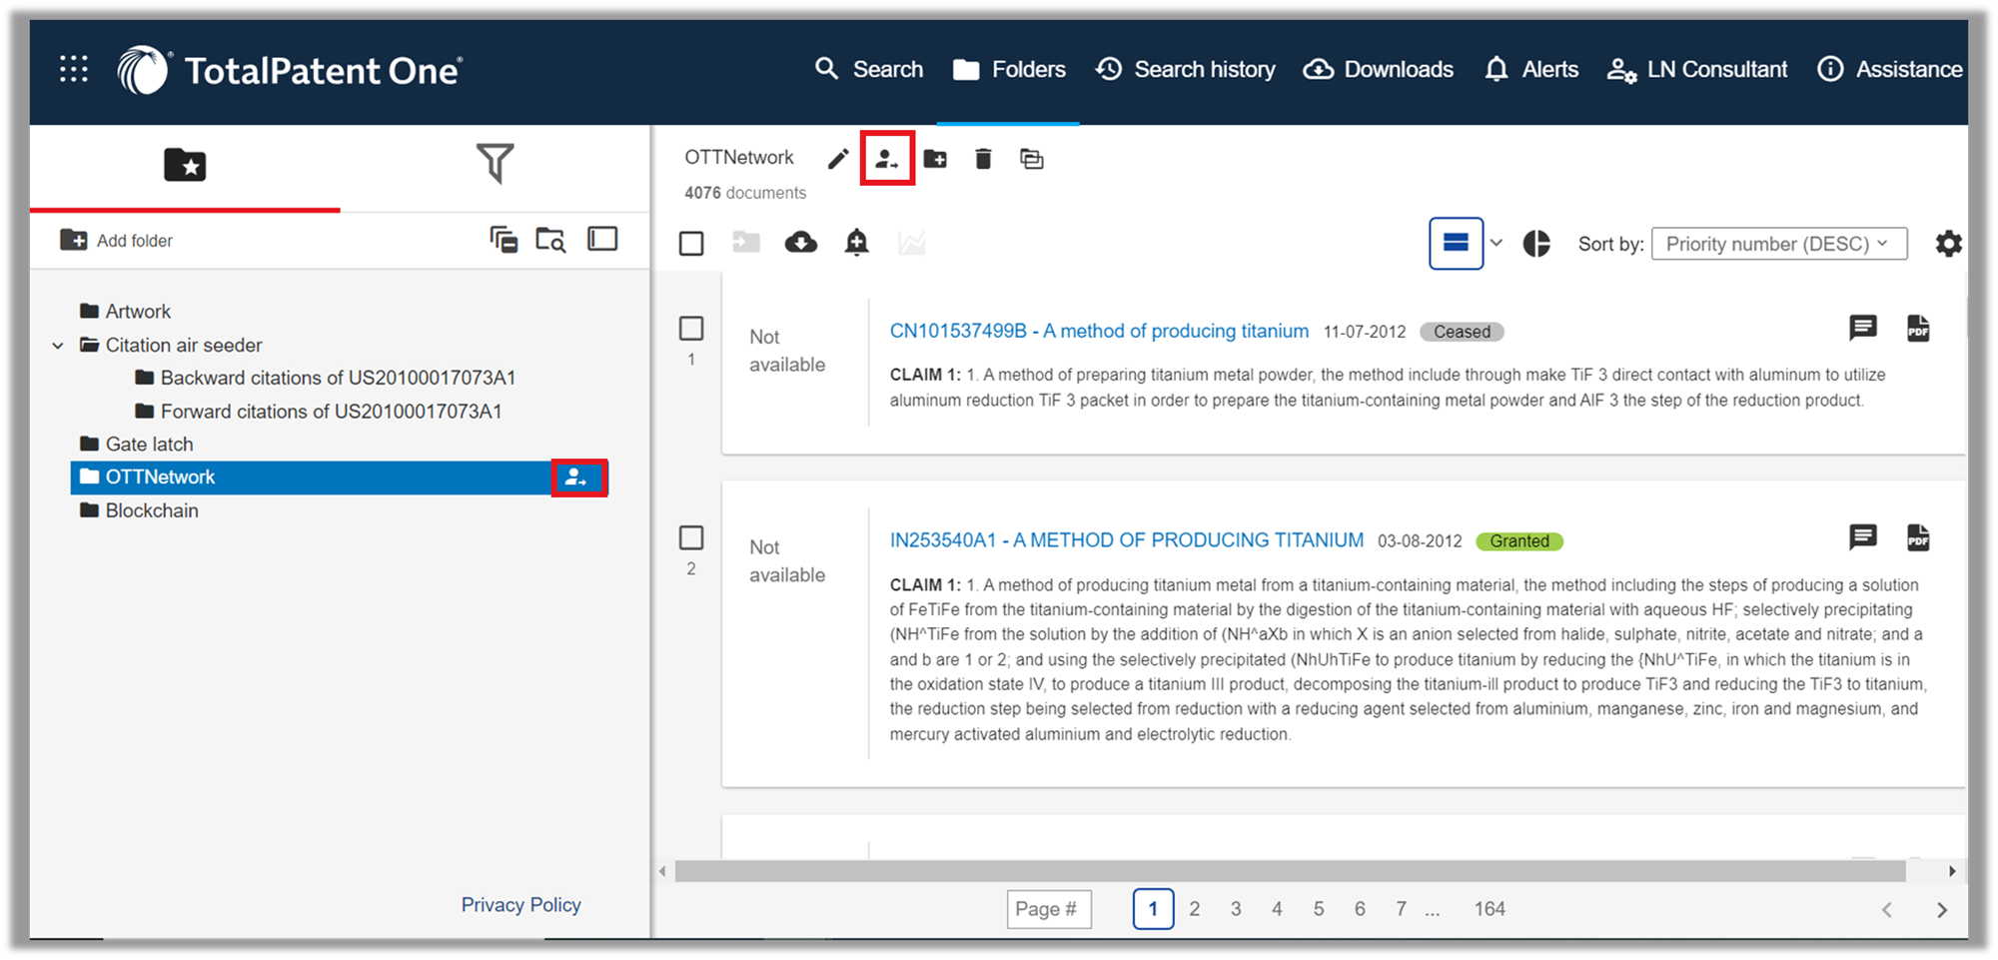This screenshot has width=1998, height=960.
Task: Open the Downloads section
Action: (x=1379, y=69)
